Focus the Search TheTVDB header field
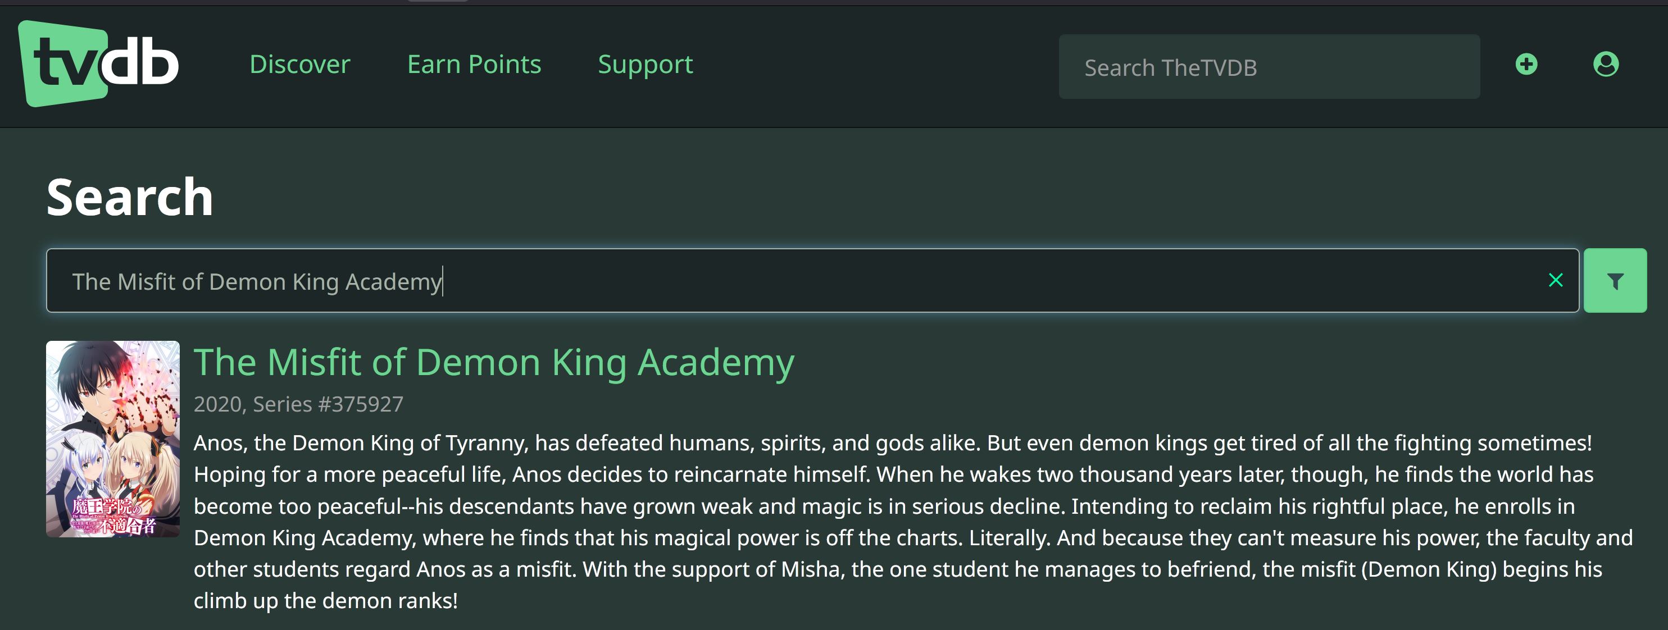This screenshot has height=630, width=1668. pos(1269,67)
